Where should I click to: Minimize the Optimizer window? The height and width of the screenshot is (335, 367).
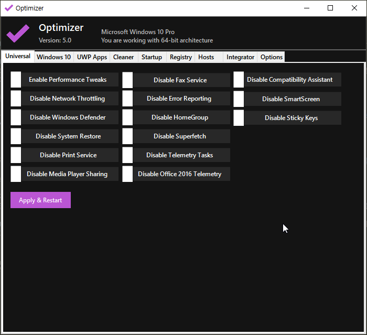point(307,8)
